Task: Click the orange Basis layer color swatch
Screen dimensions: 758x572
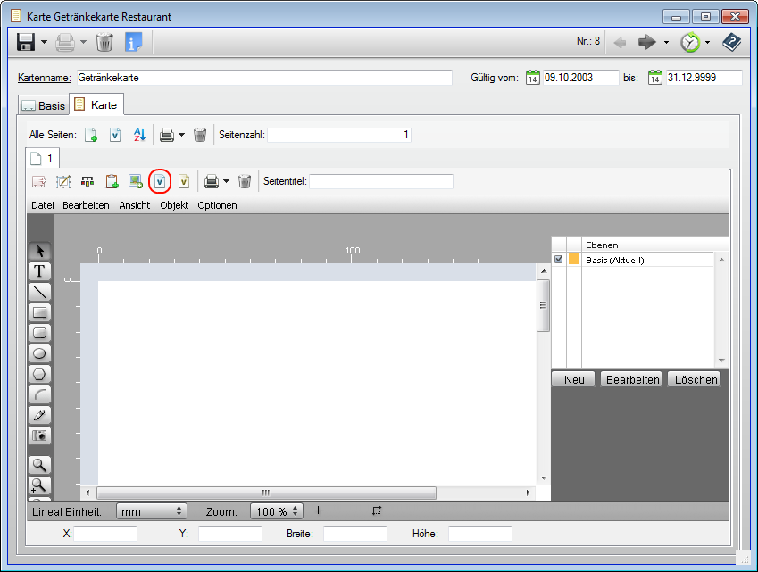Action: [574, 260]
